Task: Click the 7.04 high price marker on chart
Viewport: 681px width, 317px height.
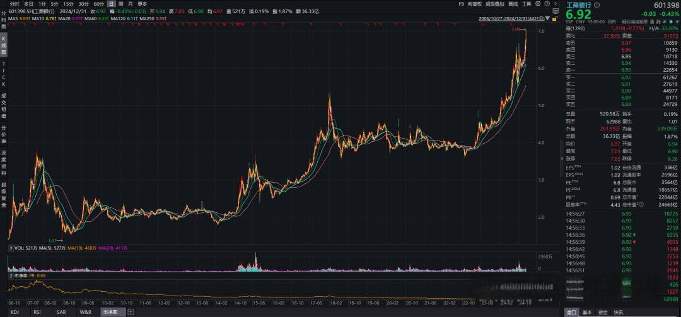Action: pyautogui.click(x=516, y=30)
